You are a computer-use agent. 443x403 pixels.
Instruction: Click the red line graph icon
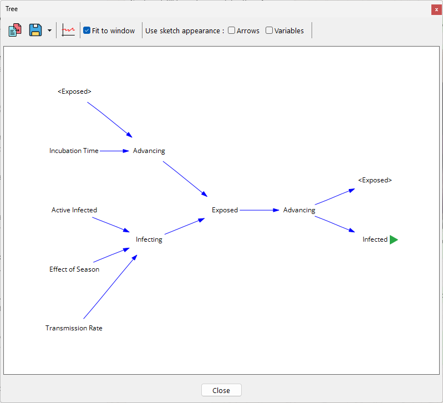(68, 30)
